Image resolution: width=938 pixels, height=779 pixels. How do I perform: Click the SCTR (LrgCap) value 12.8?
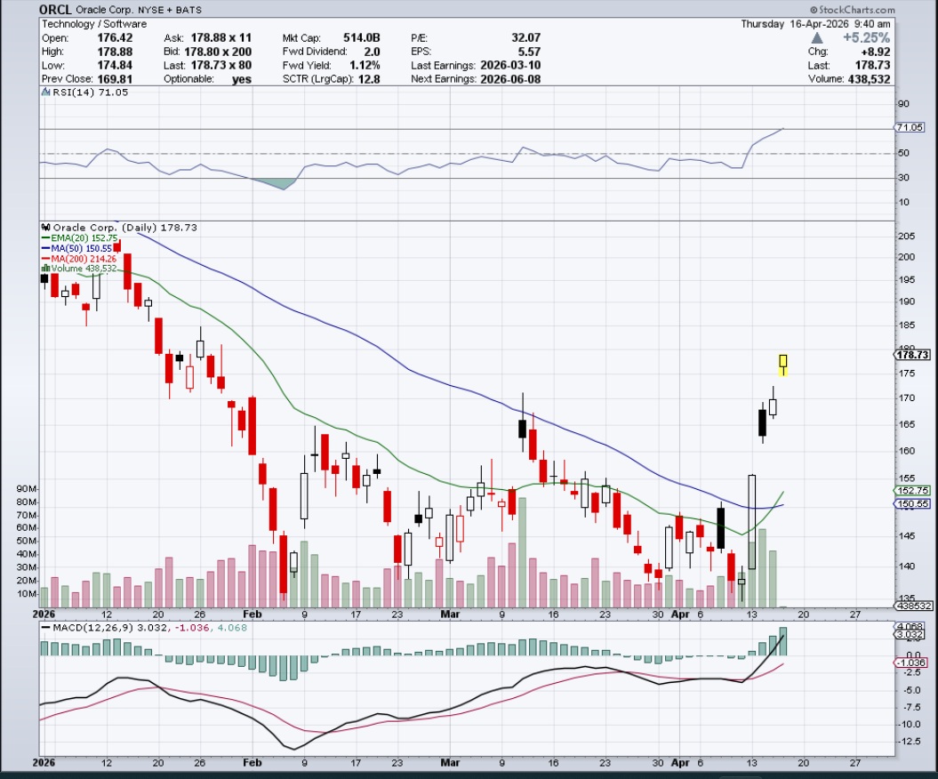point(369,79)
